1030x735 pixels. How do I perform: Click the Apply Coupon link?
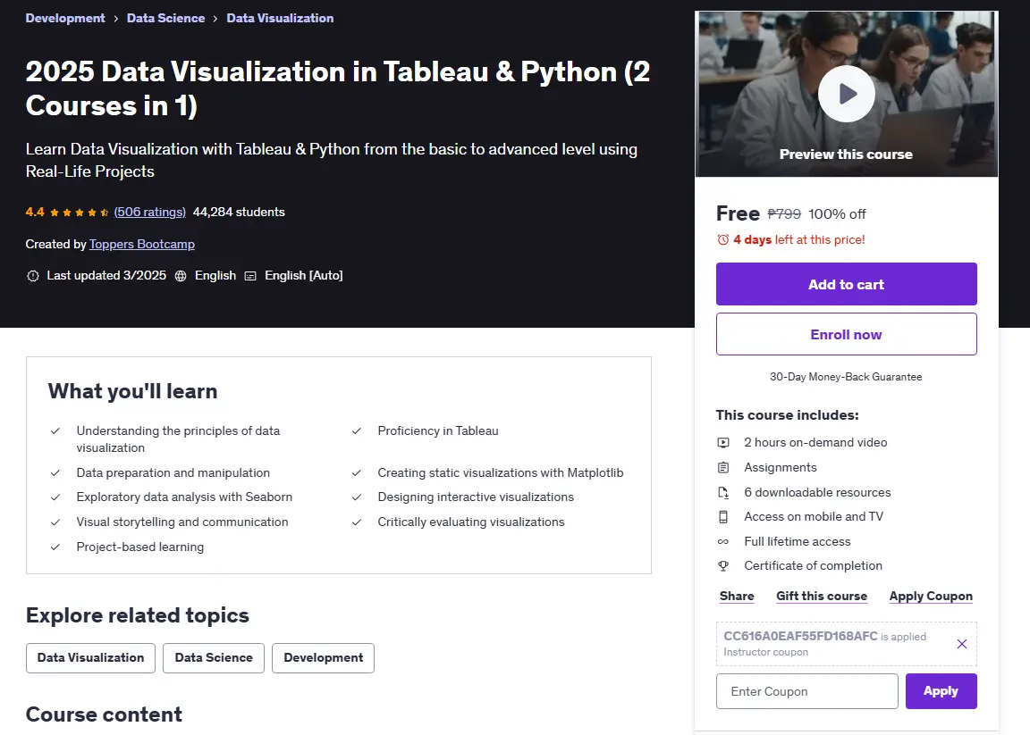(x=931, y=596)
